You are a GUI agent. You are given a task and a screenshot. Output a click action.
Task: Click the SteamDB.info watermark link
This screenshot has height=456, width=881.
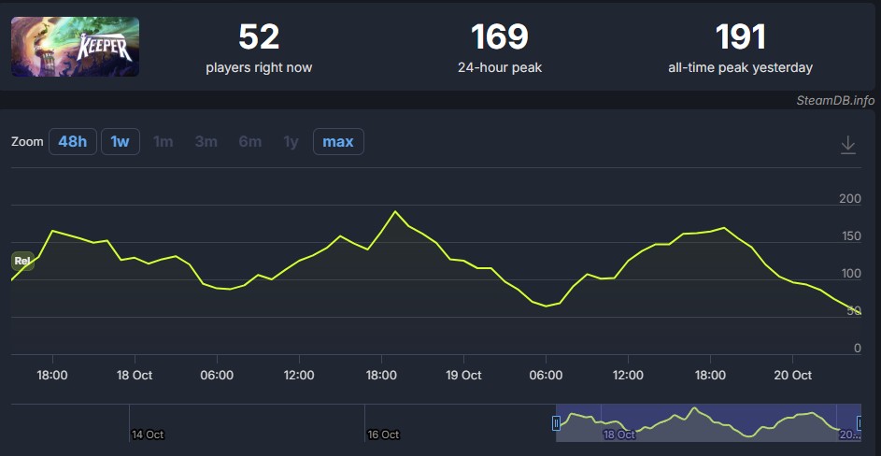tap(835, 100)
